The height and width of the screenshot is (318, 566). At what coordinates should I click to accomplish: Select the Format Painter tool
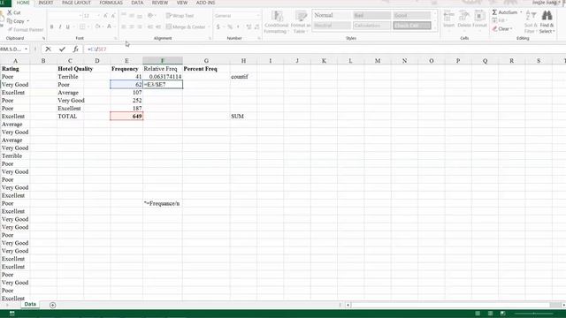[x=26, y=29]
